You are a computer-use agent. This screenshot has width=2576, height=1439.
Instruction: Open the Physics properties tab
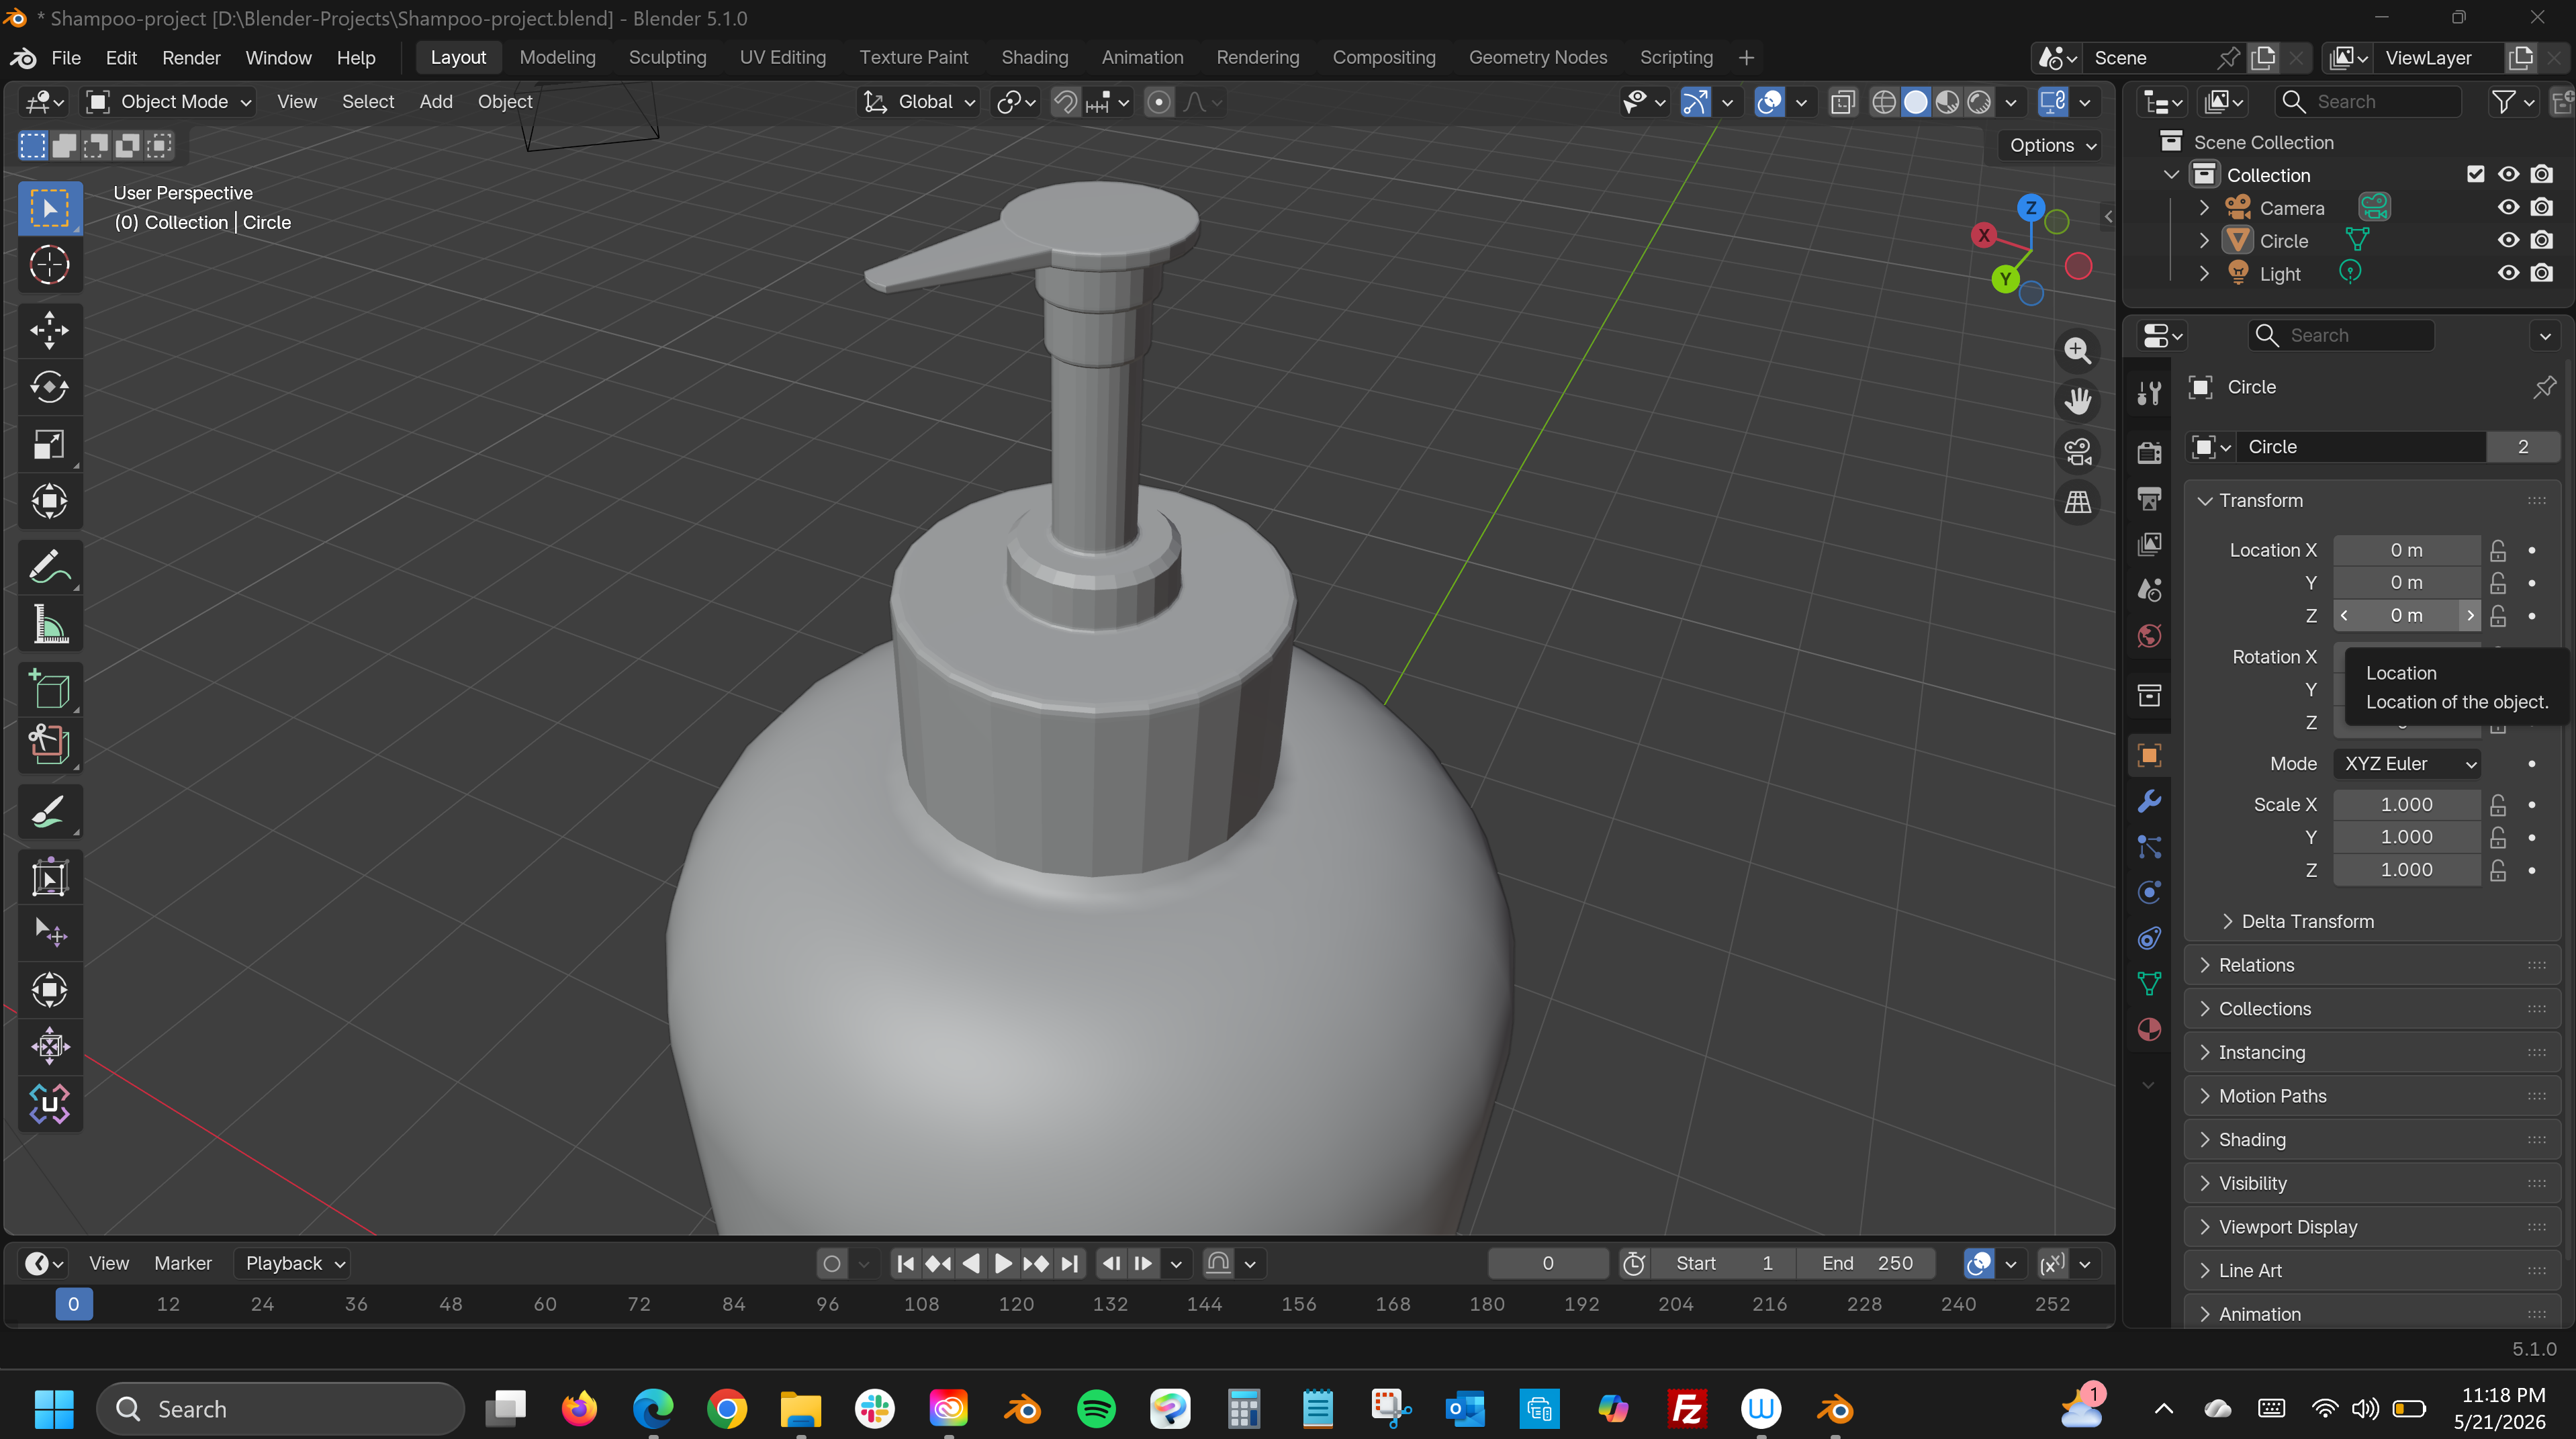pos(2149,892)
